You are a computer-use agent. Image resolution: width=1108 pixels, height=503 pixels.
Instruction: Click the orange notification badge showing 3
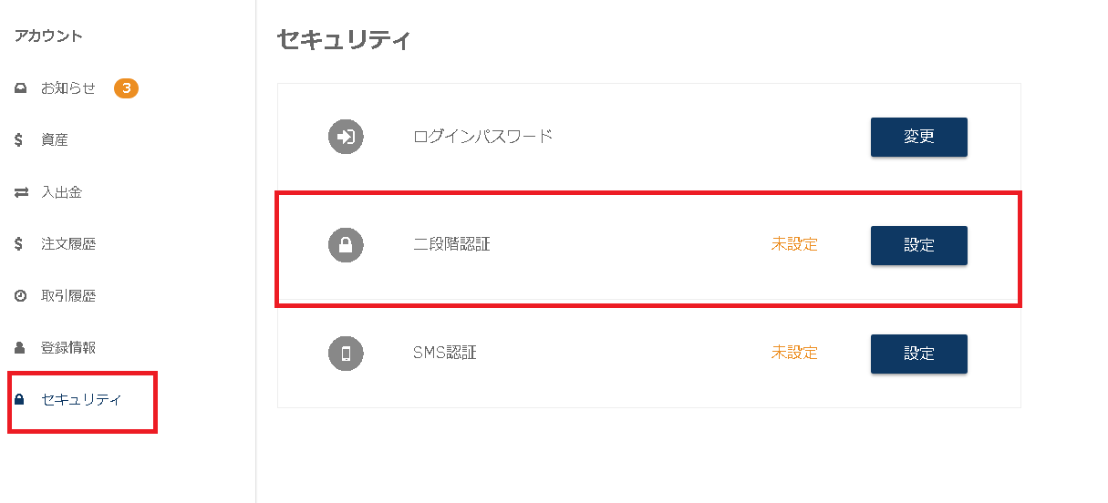click(x=126, y=88)
